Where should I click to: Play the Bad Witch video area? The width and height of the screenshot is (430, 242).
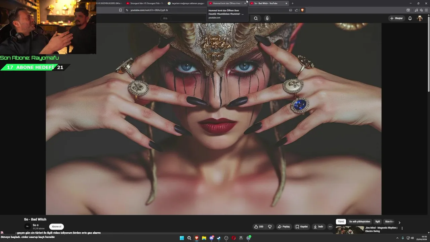(214, 119)
